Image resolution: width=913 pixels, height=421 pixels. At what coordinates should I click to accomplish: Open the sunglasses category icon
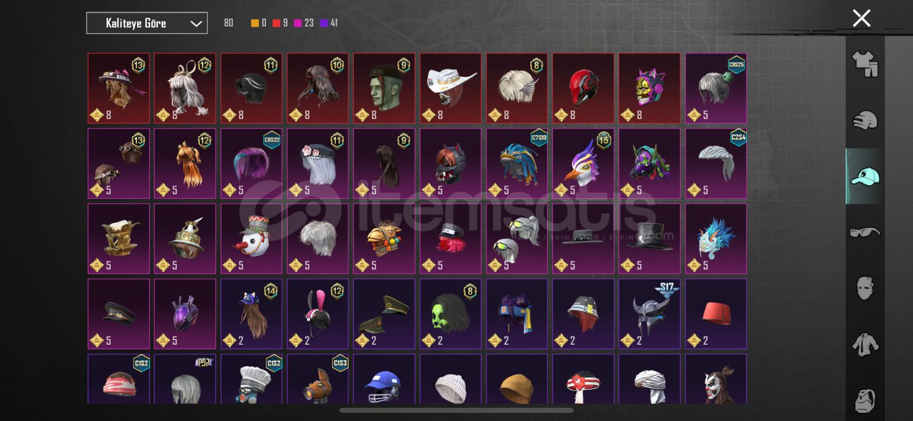click(865, 232)
